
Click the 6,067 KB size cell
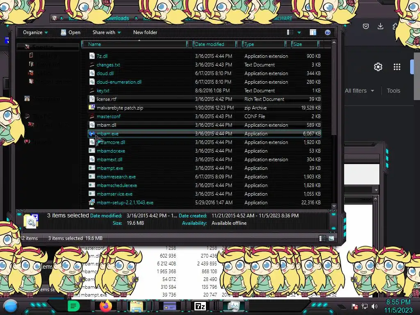click(312, 133)
